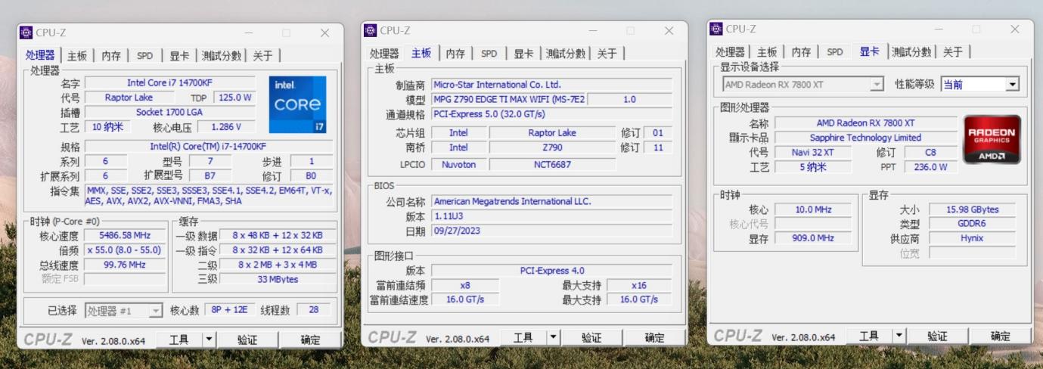
Task: Switch to 測試分數 tab in the middle CPU-Z window
Action: tap(566, 53)
